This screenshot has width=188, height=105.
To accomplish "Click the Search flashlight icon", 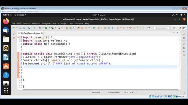I will 86,28.
